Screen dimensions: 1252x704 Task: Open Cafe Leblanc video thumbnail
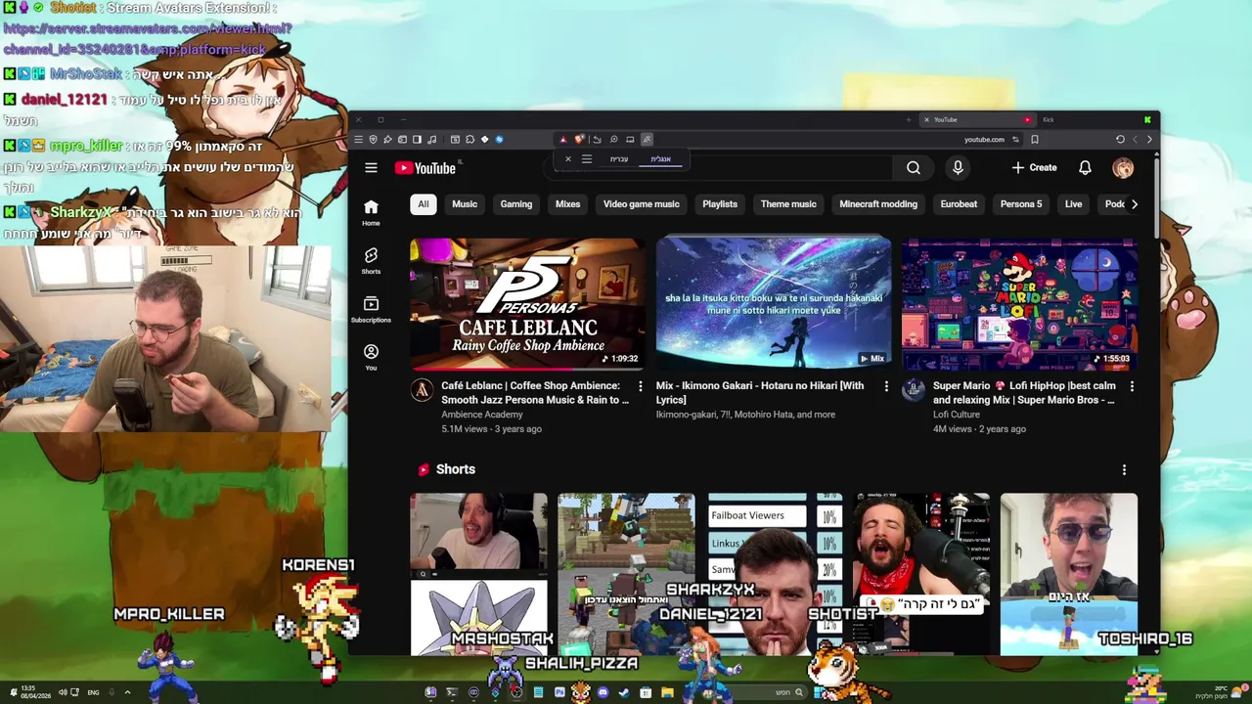coord(527,304)
